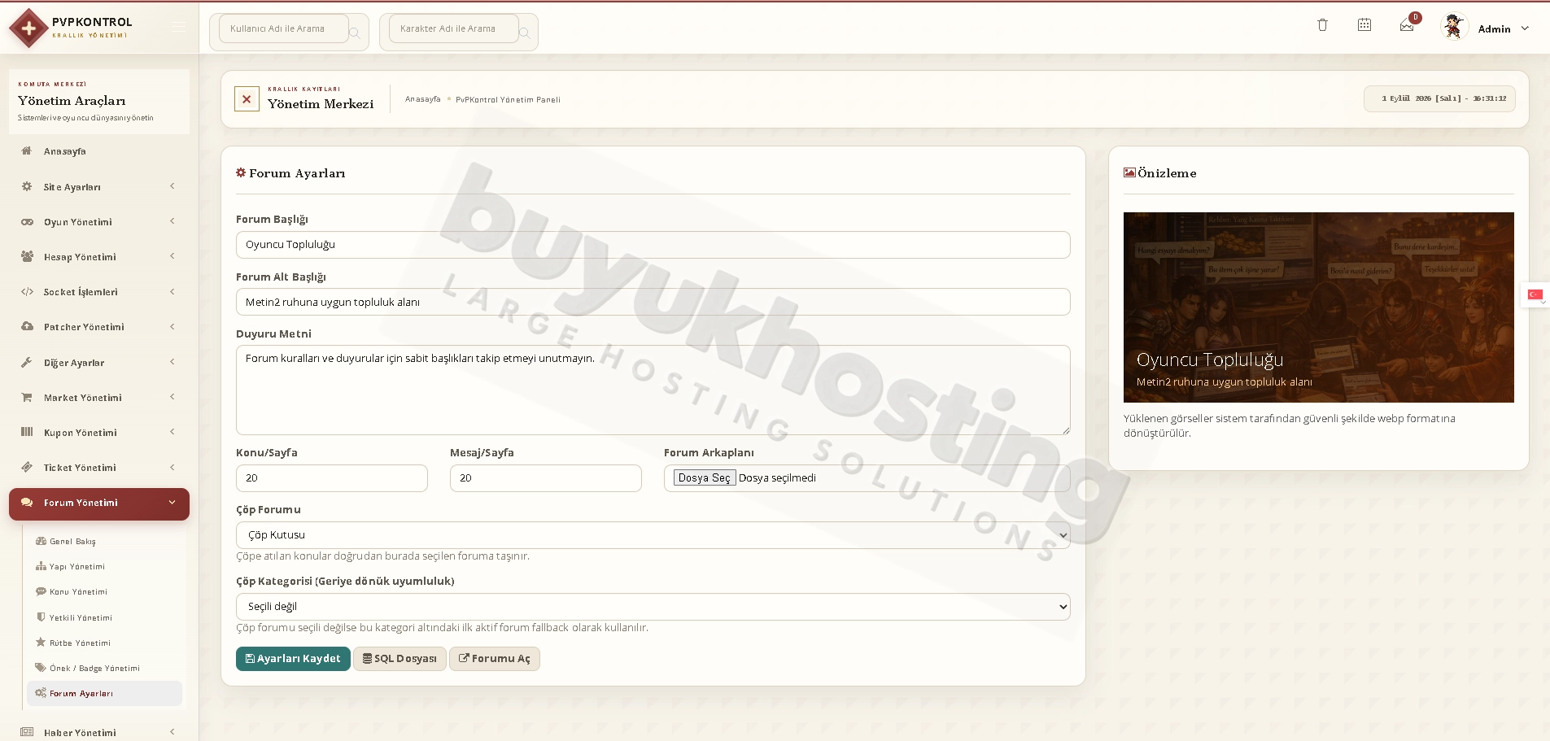Click the PVPKONTROL logo emblem

coord(29,28)
